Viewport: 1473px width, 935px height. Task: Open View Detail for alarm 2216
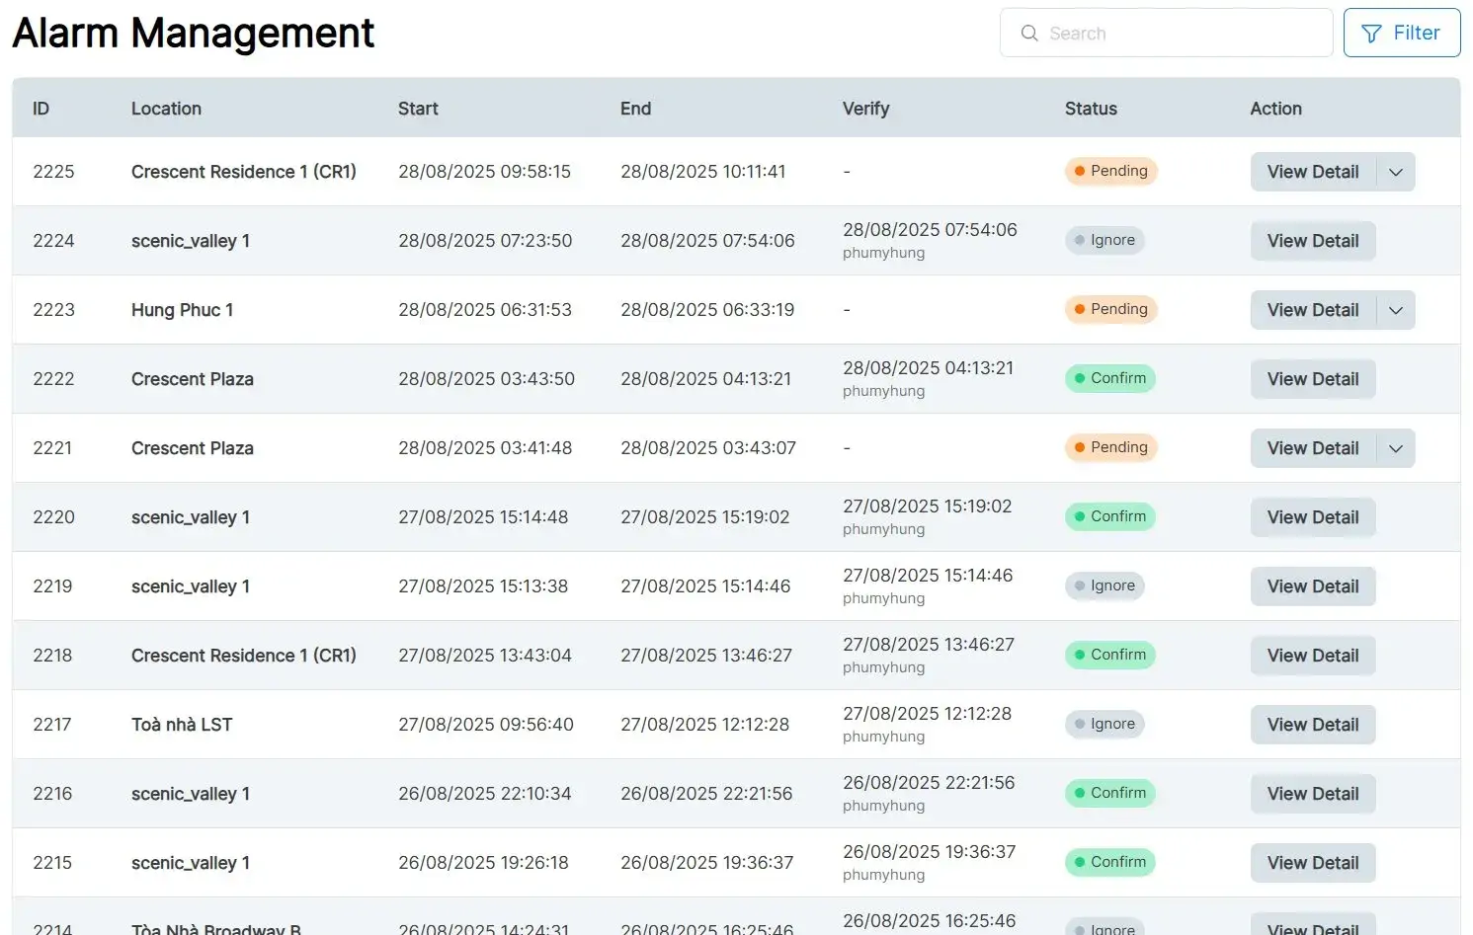tap(1313, 794)
